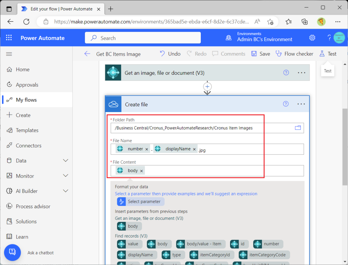Insert a new step with the plus connector
Image resolution: width=348 pixels, height=265 pixels.
[x=207, y=87]
